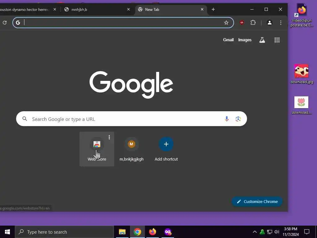Select the tulip image desktop file
Image resolution: width=317 pixels, height=238 pixels.
(x=302, y=105)
